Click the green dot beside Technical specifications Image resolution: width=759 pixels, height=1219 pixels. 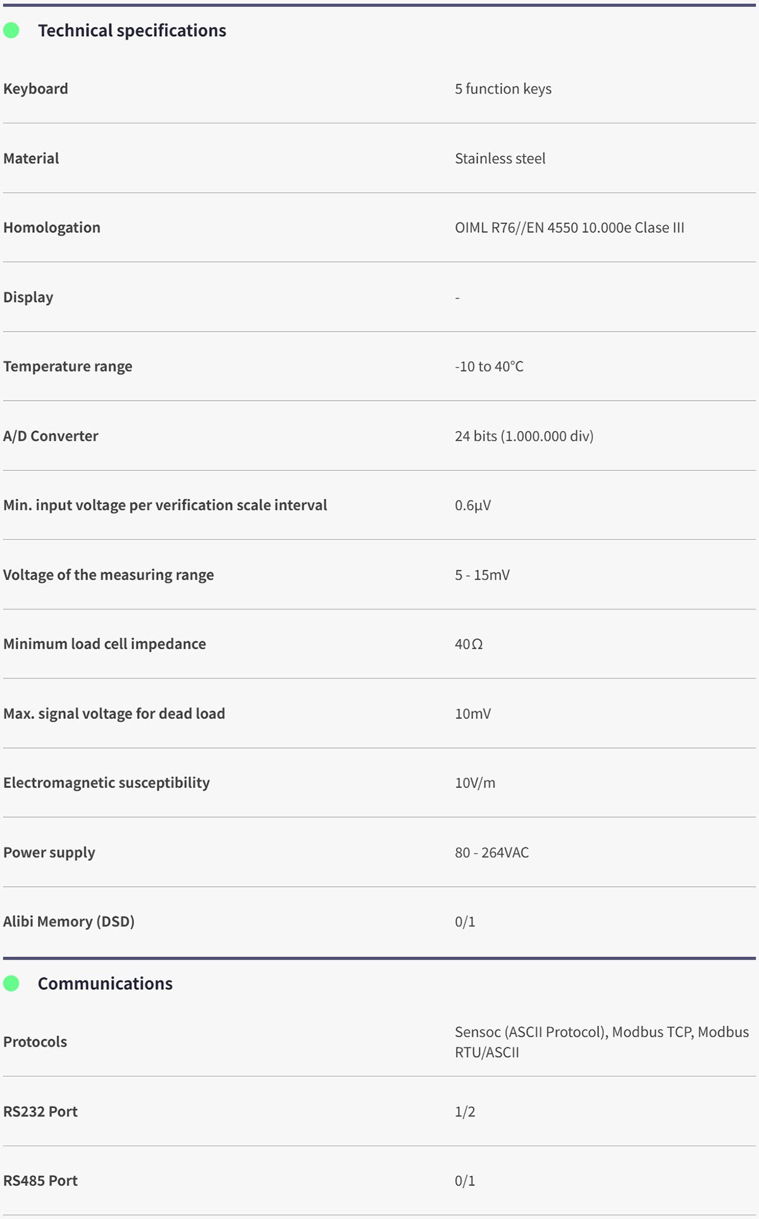pyautogui.click(x=11, y=30)
